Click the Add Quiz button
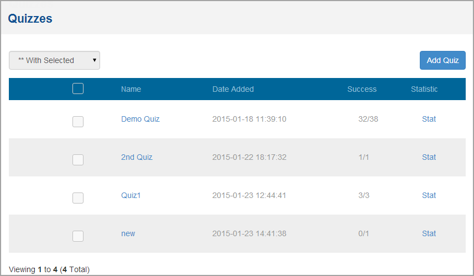The image size is (474, 276). pyautogui.click(x=442, y=60)
